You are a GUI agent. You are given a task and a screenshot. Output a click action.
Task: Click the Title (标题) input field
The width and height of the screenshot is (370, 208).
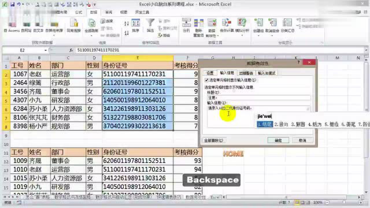click(259, 98)
